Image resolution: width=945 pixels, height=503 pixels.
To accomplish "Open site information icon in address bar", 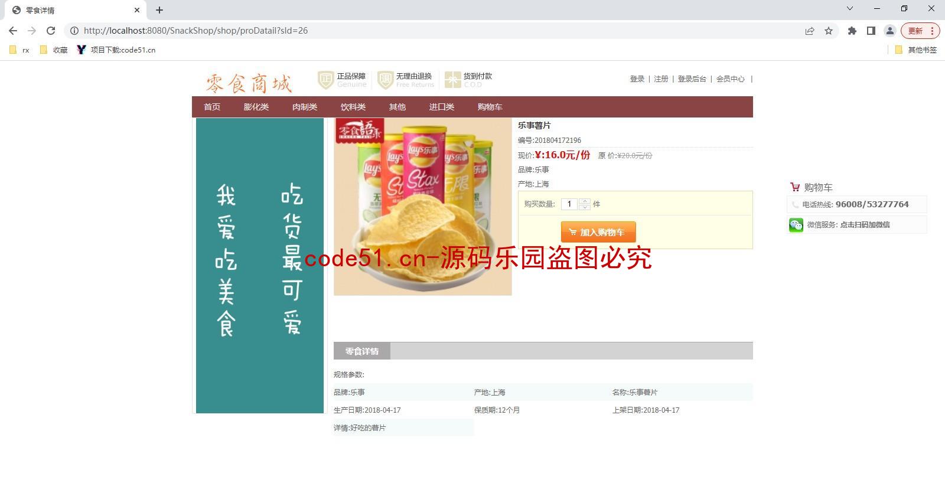I will pyautogui.click(x=74, y=31).
